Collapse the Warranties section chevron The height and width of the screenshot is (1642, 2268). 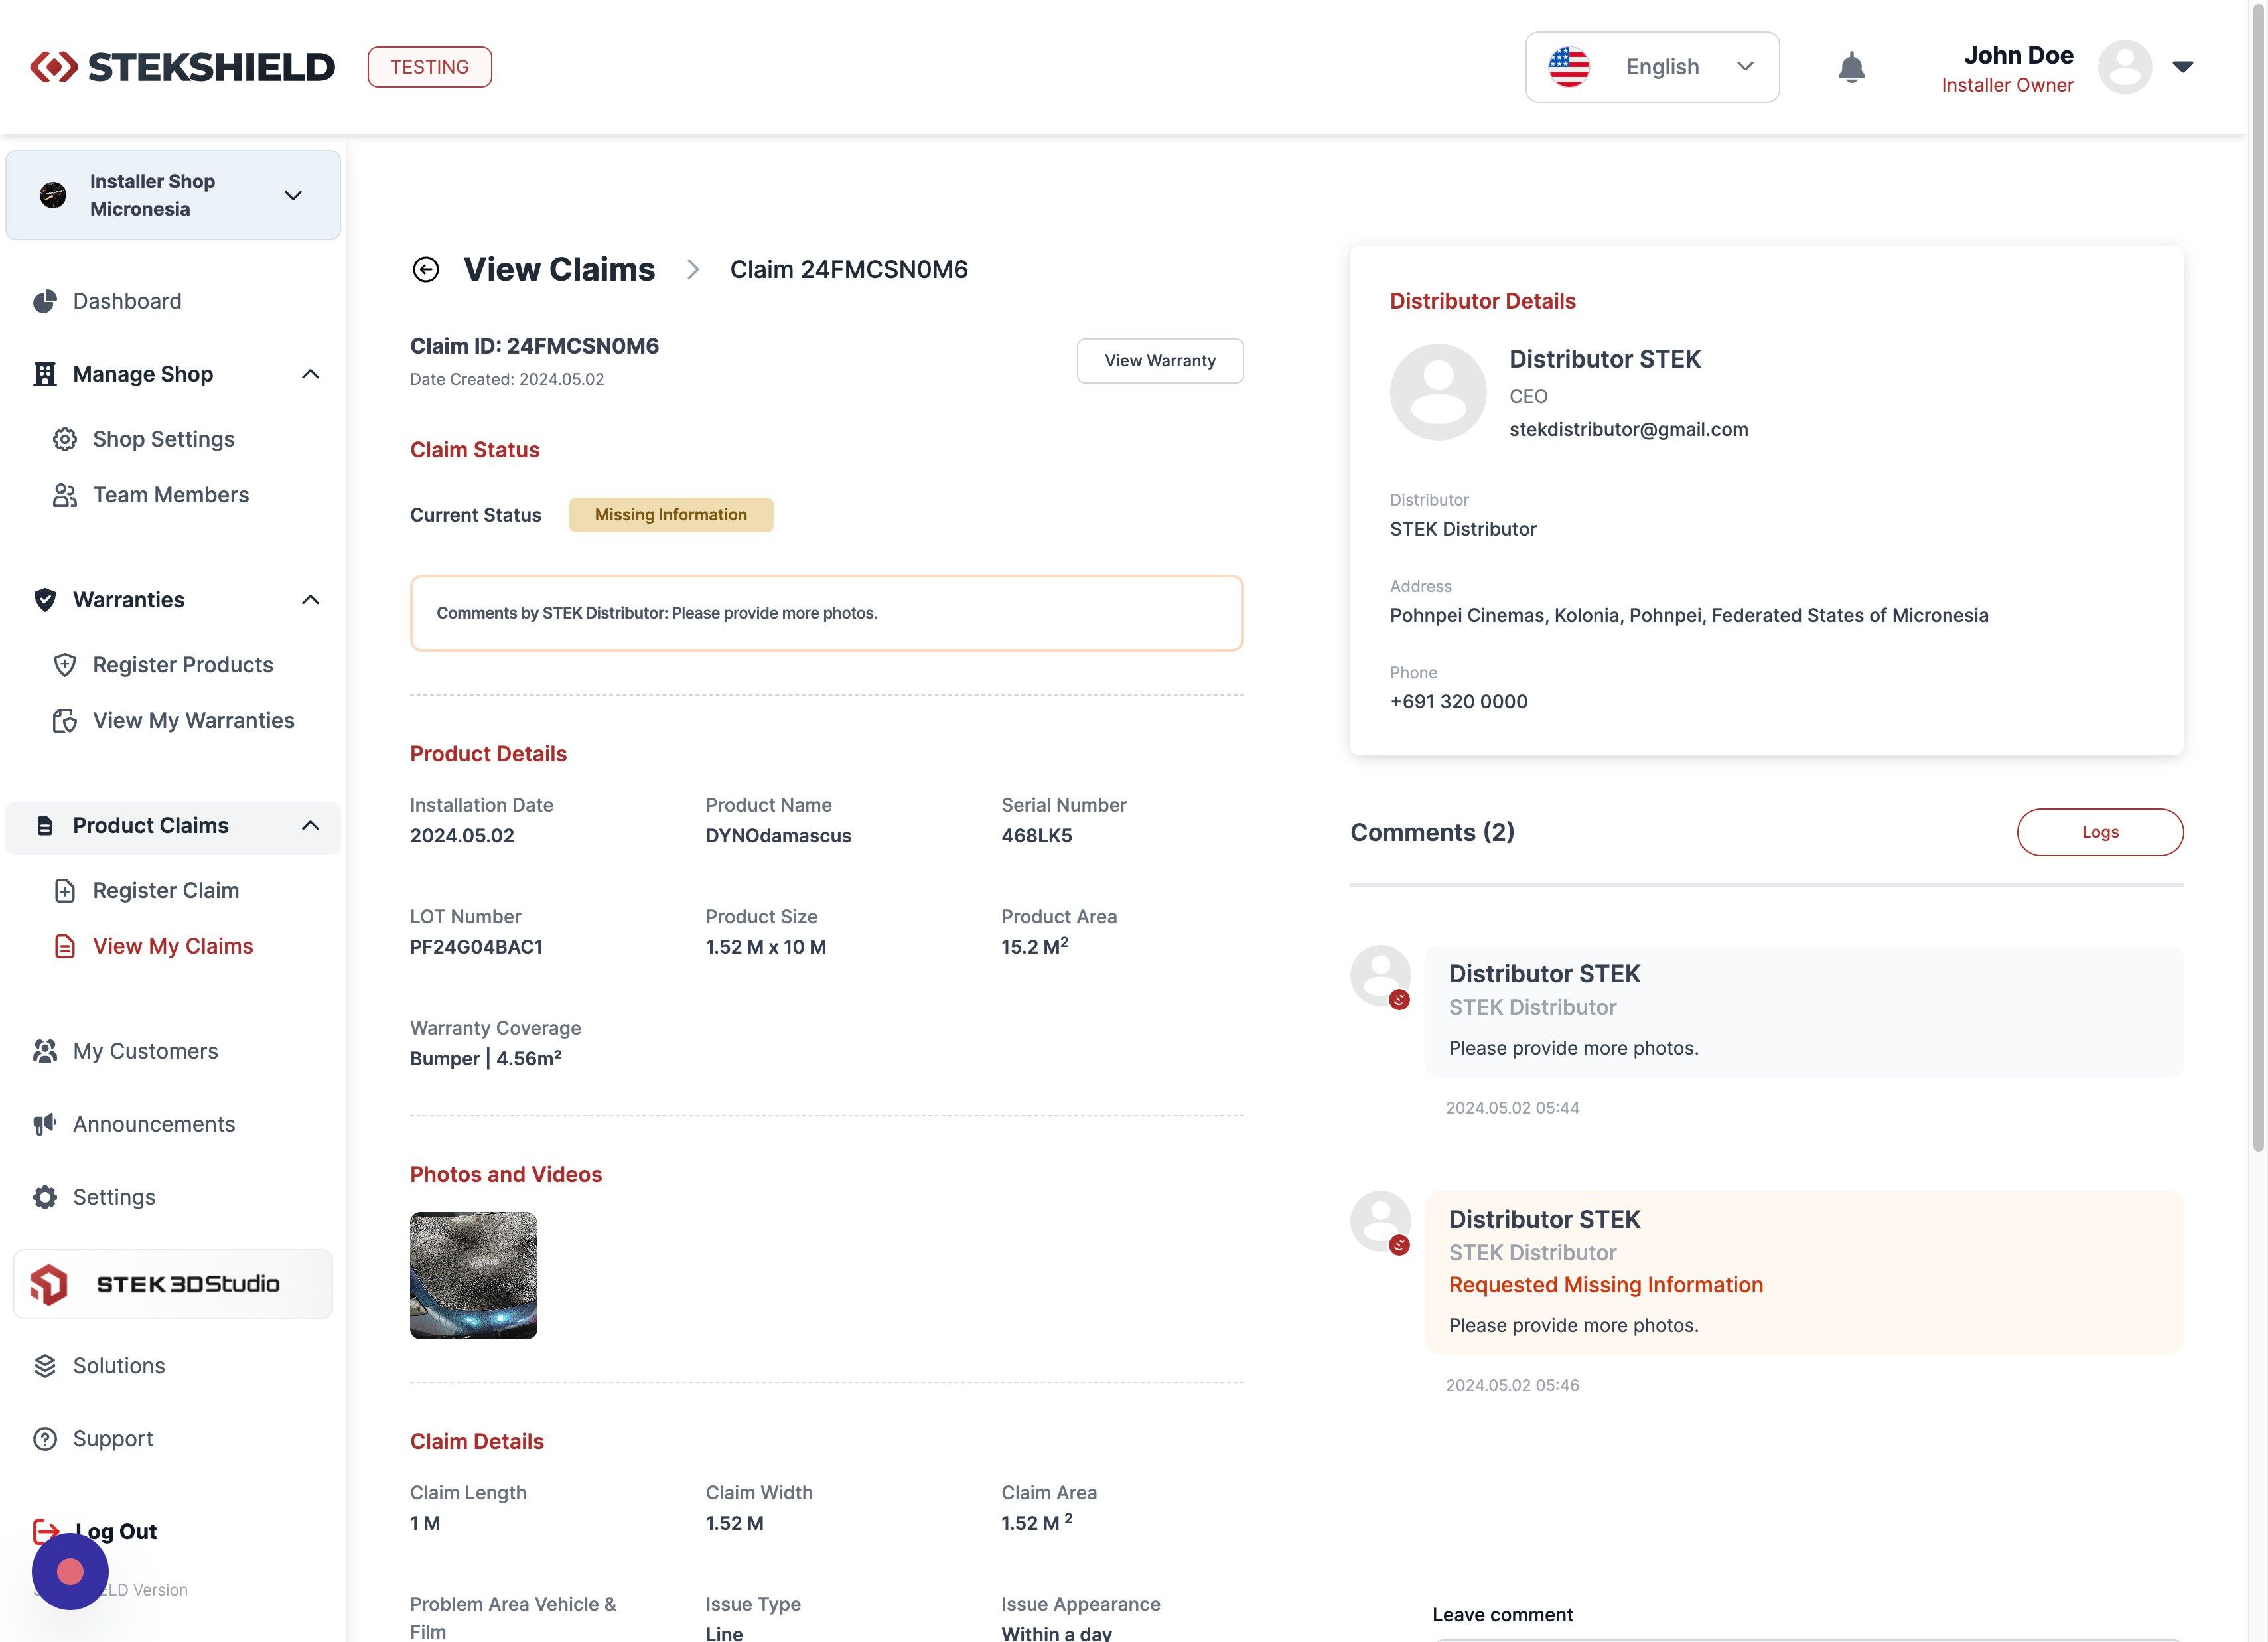pyautogui.click(x=311, y=600)
